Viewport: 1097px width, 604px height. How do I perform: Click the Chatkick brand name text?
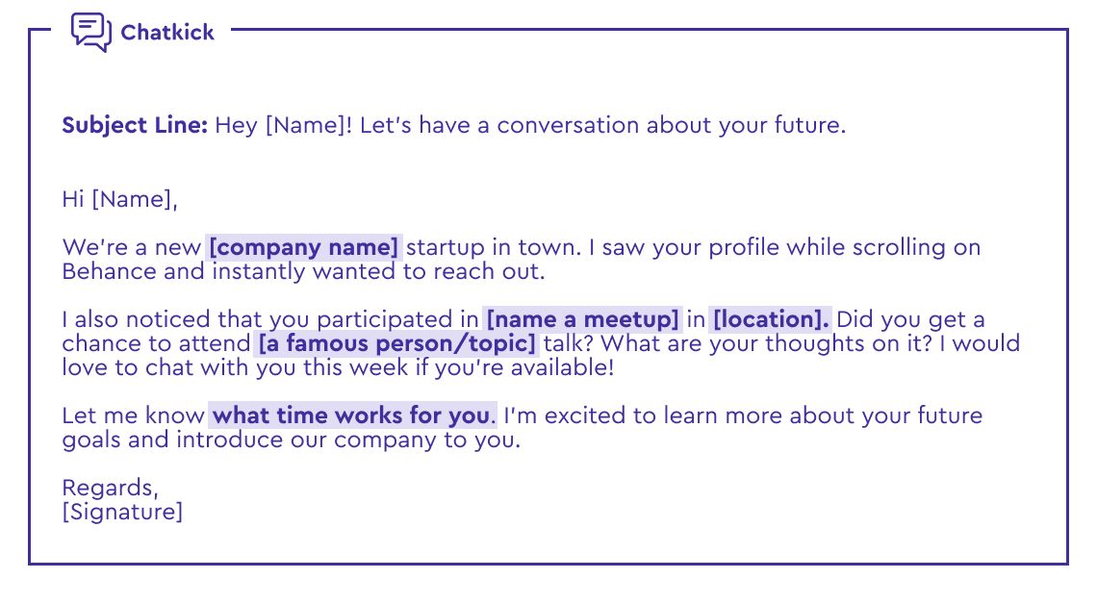pyautogui.click(x=167, y=32)
